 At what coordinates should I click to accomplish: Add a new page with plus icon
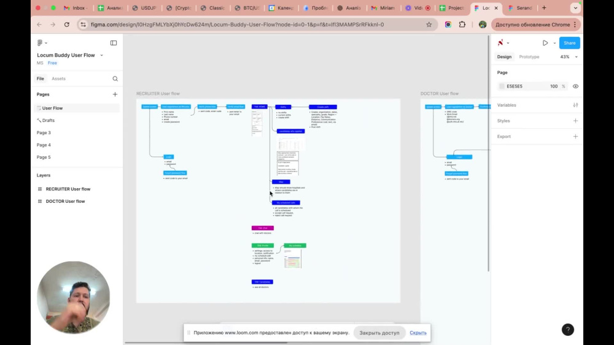[x=115, y=94]
